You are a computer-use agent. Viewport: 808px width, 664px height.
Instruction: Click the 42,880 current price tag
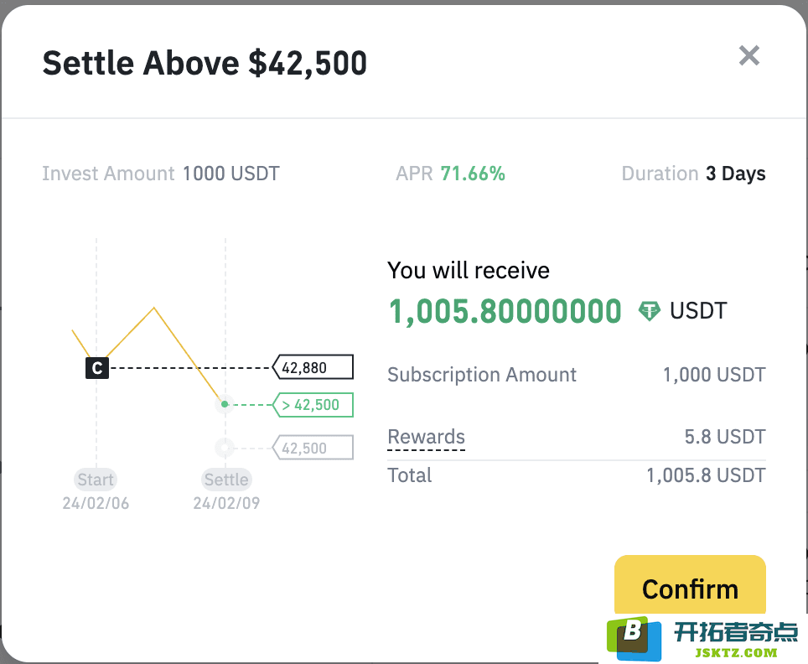pyautogui.click(x=313, y=367)
